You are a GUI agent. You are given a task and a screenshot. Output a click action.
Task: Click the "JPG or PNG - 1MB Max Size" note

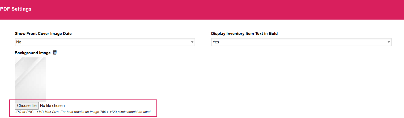(x=83, y=112)
